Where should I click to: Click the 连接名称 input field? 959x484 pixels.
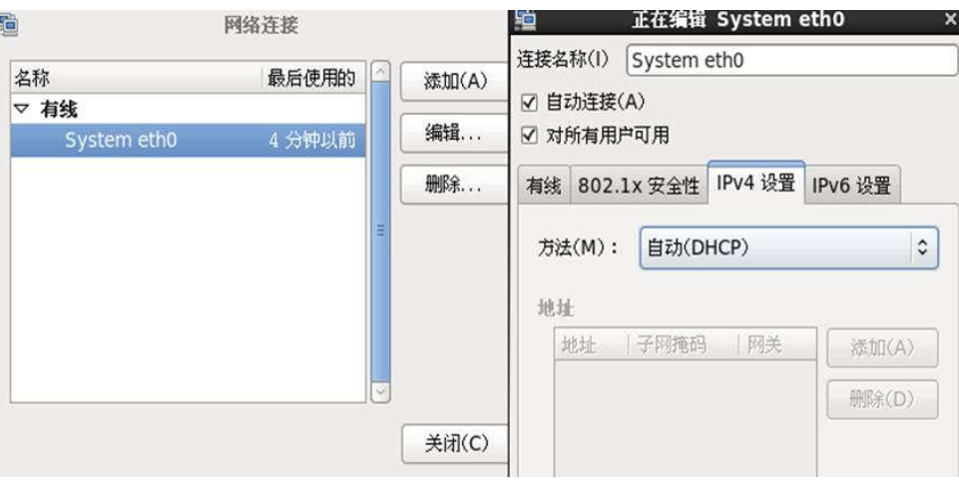click(x=792, y=61)
